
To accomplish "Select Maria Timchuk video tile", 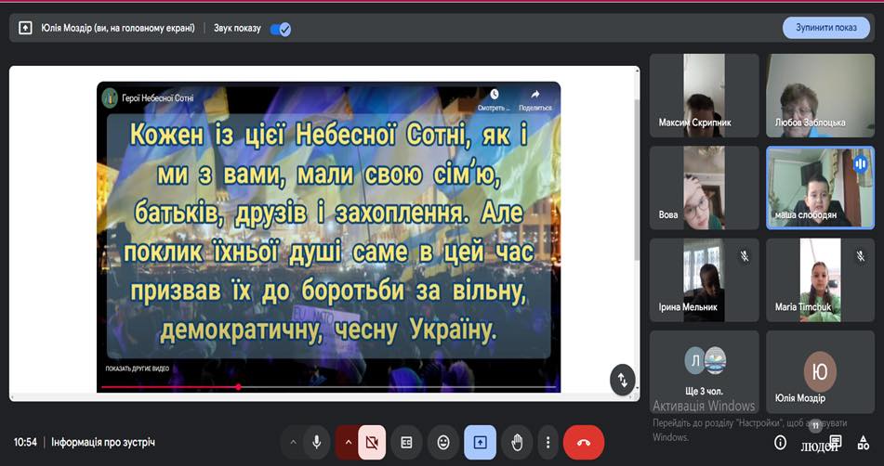I will pyautogui.click(x=820, y=280).
